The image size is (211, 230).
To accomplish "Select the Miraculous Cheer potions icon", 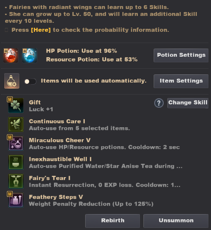I will point(16,143).
